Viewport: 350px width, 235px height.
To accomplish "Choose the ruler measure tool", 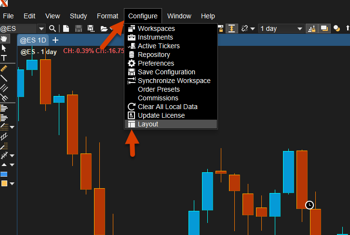I will (x=4, y=68).
